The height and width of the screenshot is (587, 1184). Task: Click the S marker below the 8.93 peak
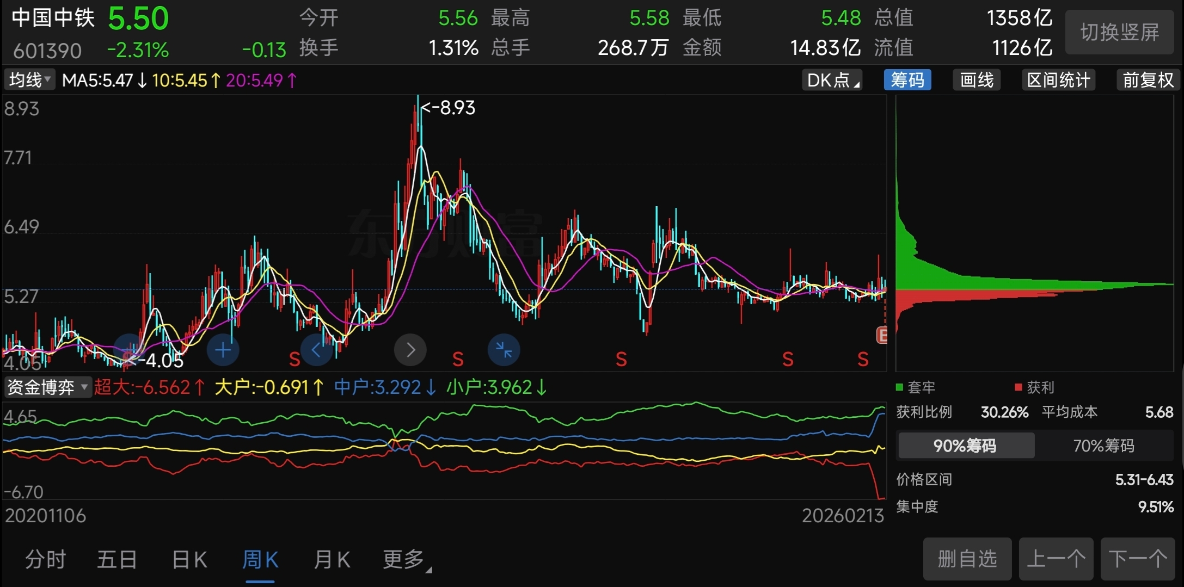click(x=458, y=359)
